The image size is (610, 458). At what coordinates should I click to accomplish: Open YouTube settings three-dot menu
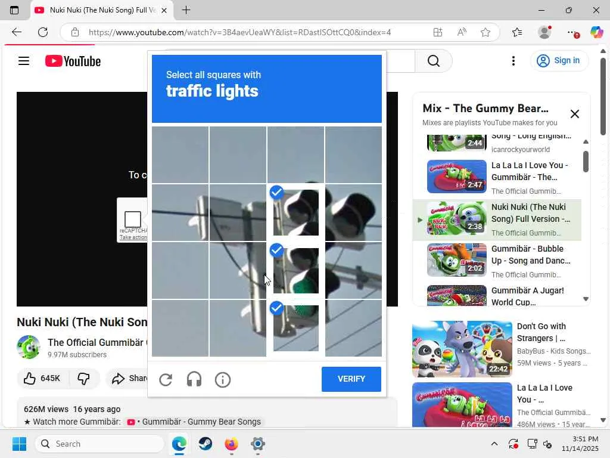coord(513,61)
